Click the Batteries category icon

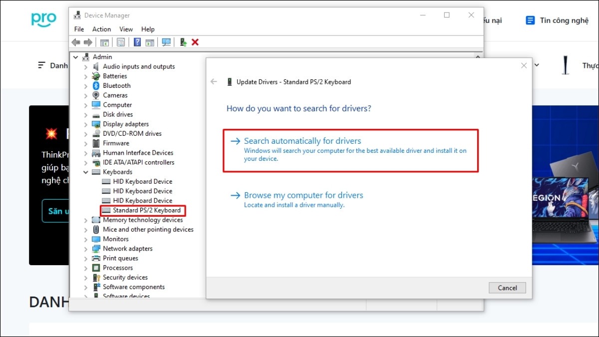(96, 76)
